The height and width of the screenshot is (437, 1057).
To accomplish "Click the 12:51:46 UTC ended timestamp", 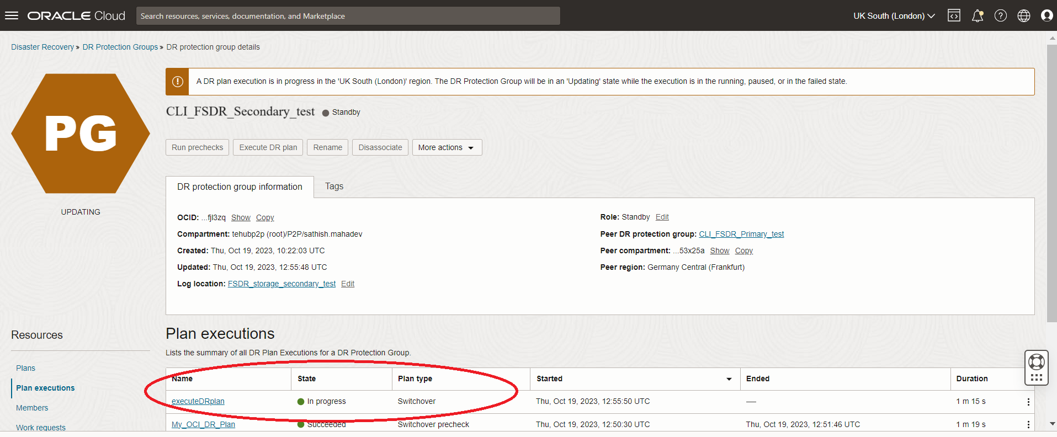I will point(803,424).
